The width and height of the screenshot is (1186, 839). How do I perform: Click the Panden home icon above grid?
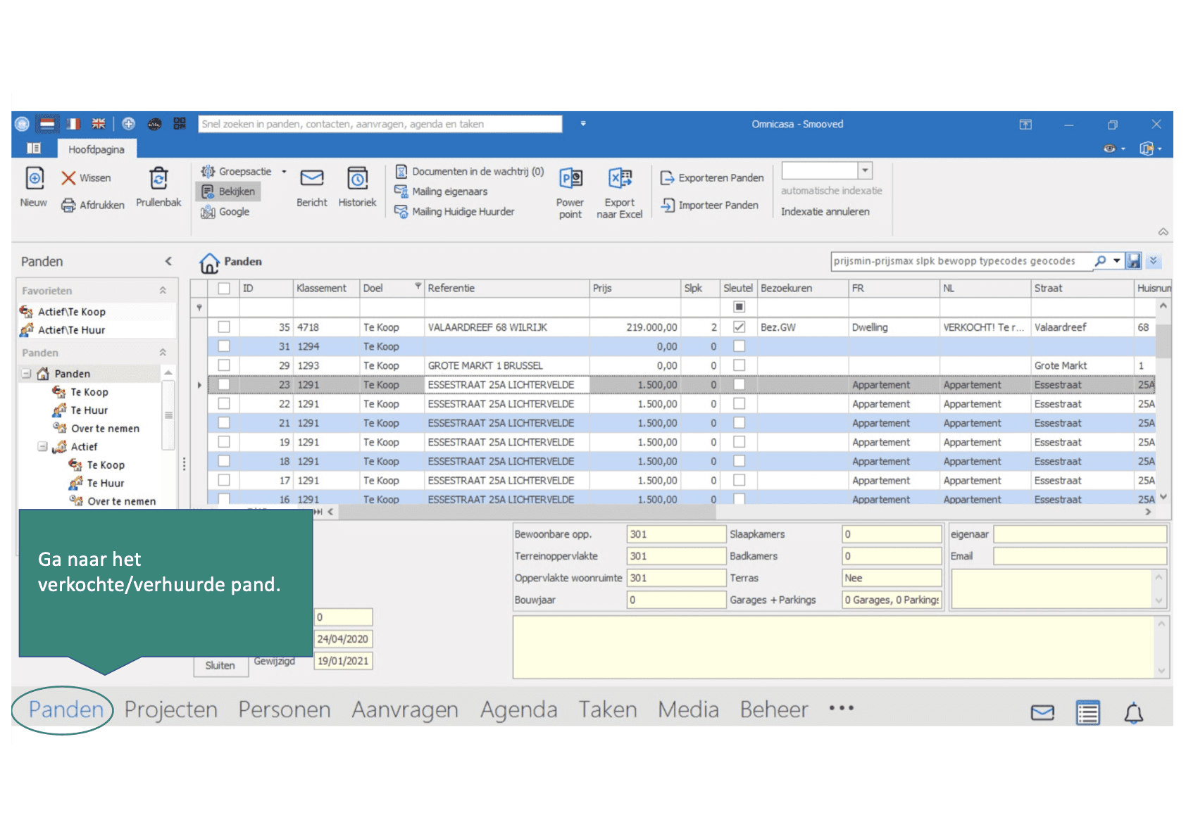[x=209, y=263]
